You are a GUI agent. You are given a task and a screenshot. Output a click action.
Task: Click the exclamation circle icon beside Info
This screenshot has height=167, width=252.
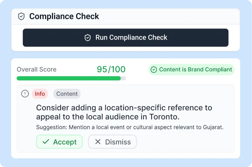[x=25, y=94]
